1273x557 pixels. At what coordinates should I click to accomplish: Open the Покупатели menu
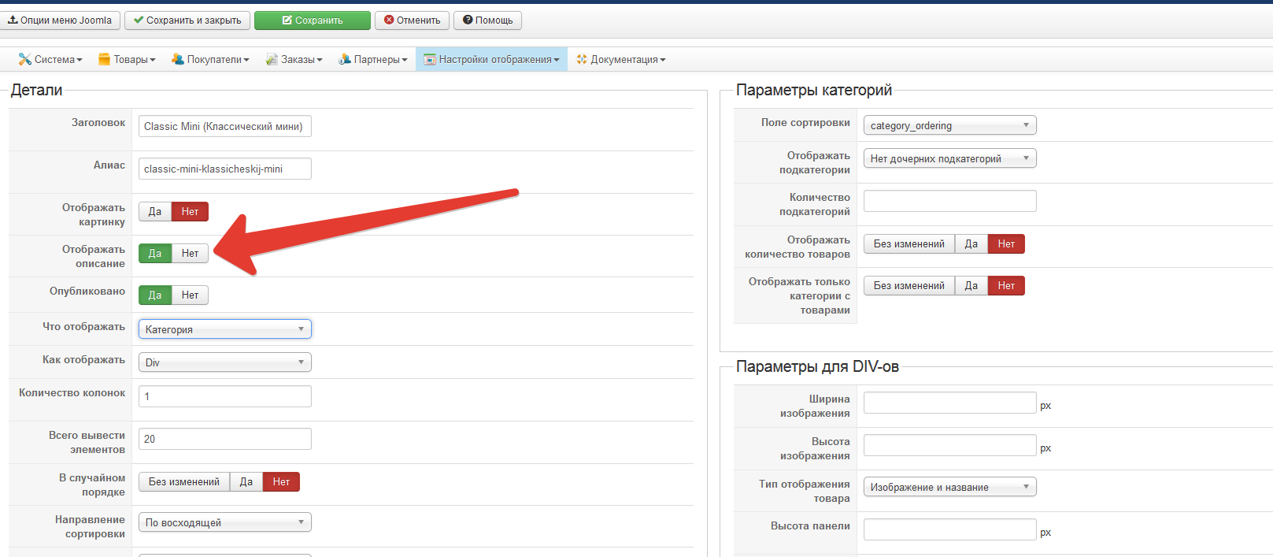point(210,59)
